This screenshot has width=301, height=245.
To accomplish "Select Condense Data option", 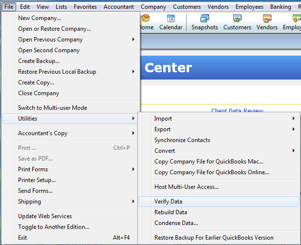I will (x=176, y=223).
